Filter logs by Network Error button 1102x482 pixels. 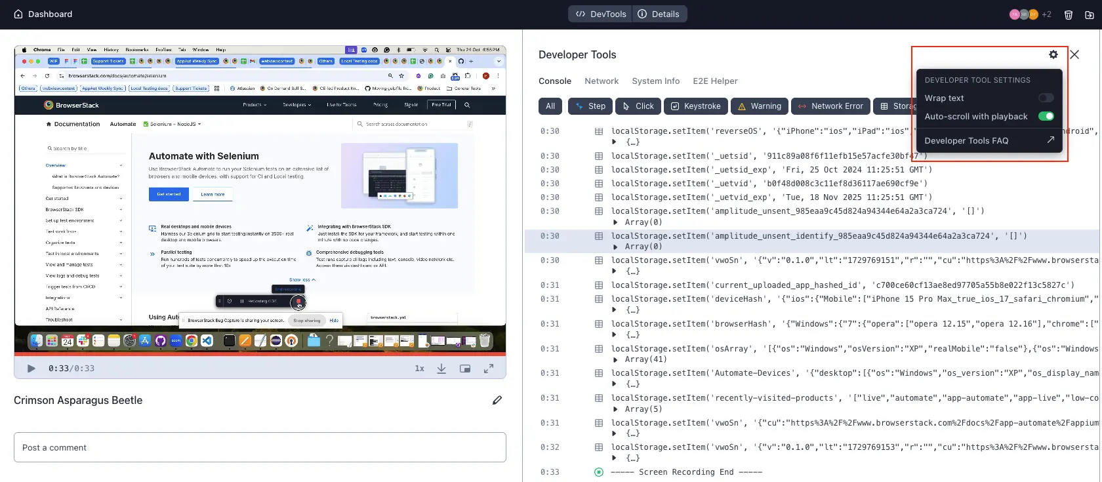[830, 106]
